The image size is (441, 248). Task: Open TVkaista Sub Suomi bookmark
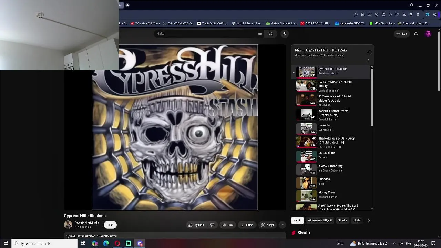(145, 23)
